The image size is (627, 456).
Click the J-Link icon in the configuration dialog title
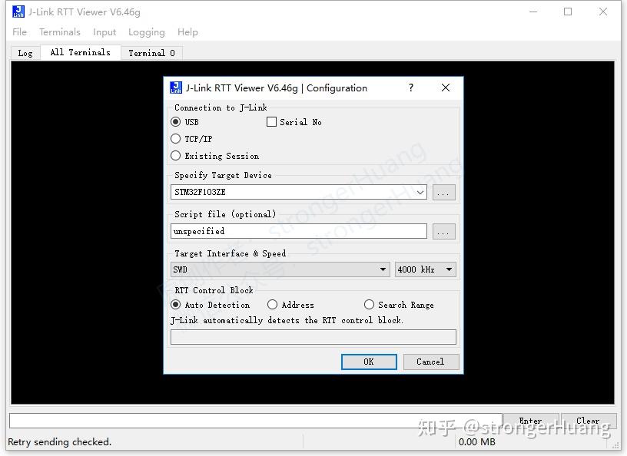[176, 88]
